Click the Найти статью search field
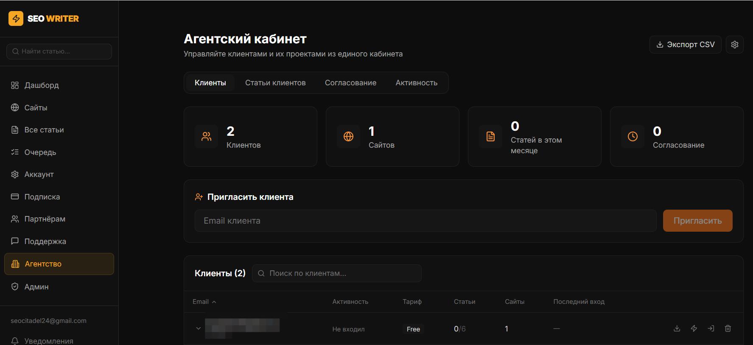The width and height of the screenshot is (753, 345). (x=59, y=51)
